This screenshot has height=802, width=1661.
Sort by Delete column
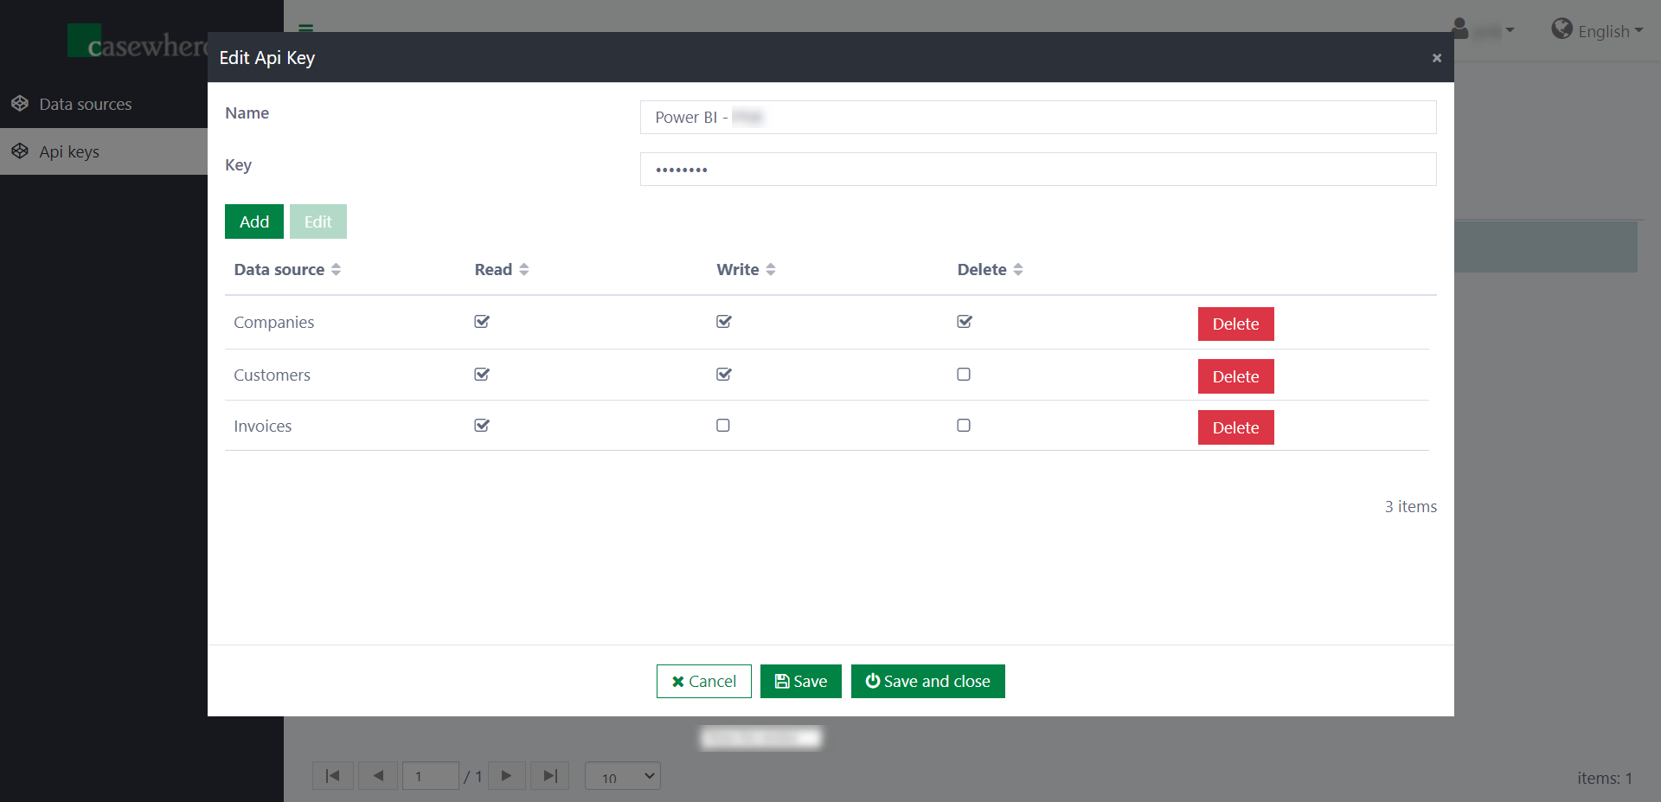[990, 269]
